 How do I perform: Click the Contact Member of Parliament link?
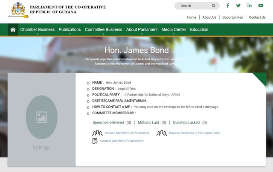click(122, 141)
